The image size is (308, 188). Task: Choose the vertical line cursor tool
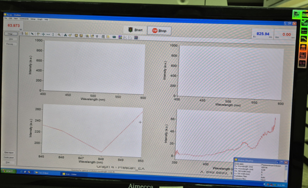click(53, 35)
